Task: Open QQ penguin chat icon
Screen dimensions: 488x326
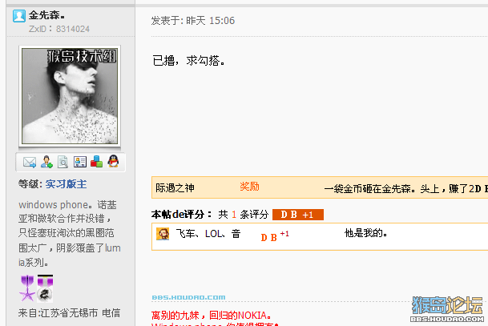Action: tap(113, 161)
